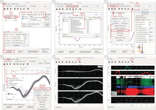This screenshot has height=110, width=156.
Task: Click the Home icon in Dipole Viewer toolbar
Action: pyautogui.click(x=56, y=62)
